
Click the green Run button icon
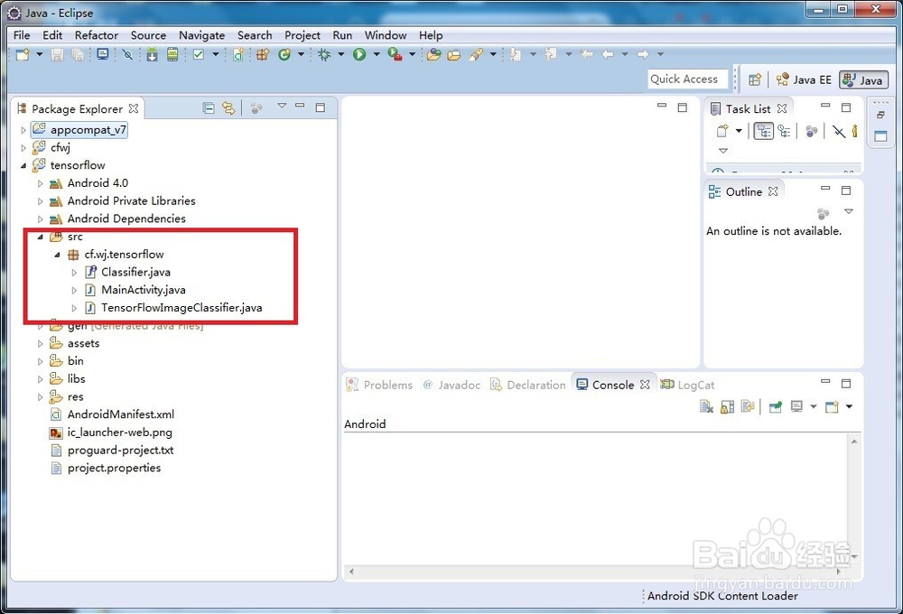359,55
